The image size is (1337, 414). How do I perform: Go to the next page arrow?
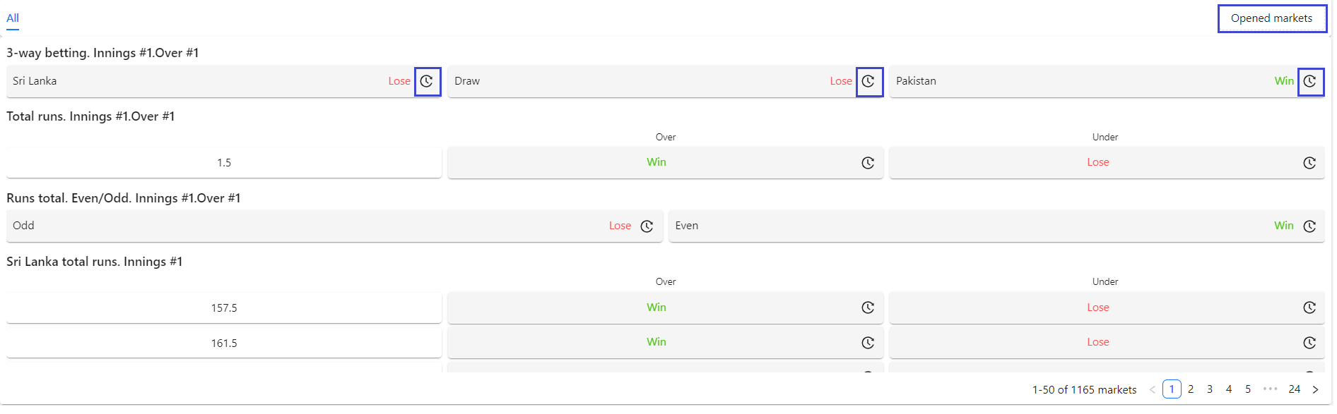pos(1315,389)
